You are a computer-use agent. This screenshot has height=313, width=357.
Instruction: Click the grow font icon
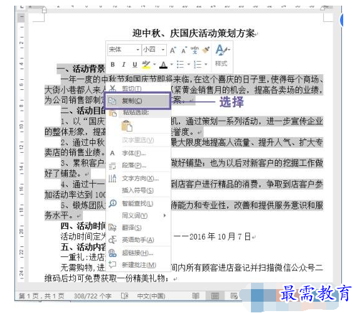pyautogui.click(x=173, y=50)
